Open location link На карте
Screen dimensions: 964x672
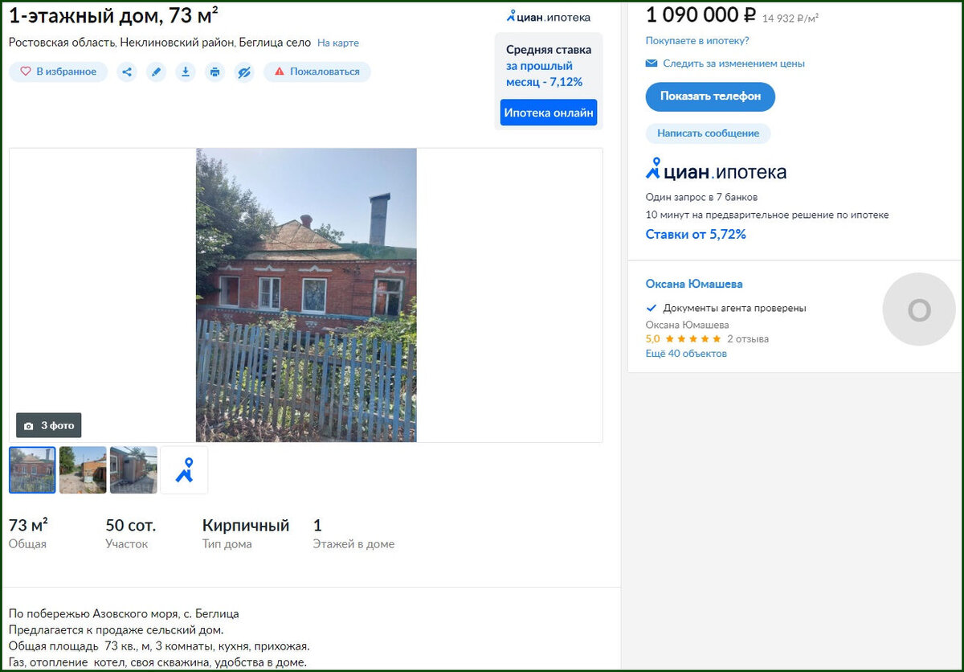point(338,43)
